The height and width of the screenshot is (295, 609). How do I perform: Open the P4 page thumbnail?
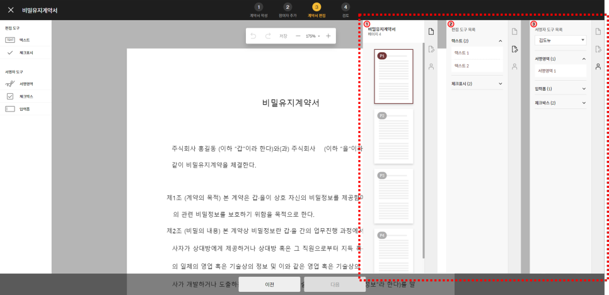[x=393, y=251]
